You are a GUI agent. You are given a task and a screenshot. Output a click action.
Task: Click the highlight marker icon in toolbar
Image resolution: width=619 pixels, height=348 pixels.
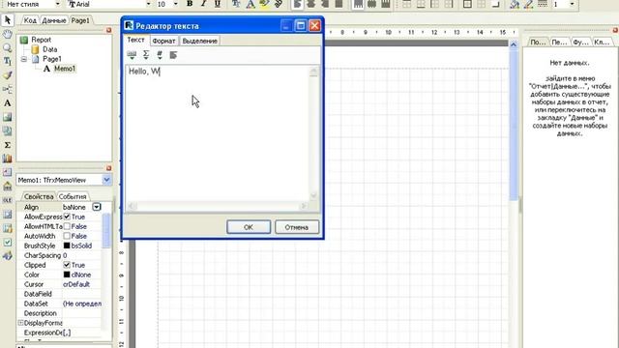[264, 4]
